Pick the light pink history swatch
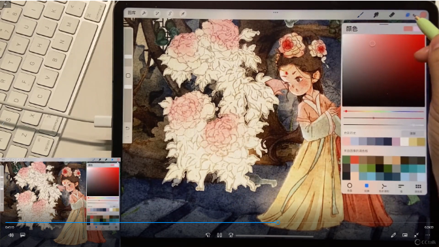This screenshot has height=247, width=439. [x=346, y=141]
